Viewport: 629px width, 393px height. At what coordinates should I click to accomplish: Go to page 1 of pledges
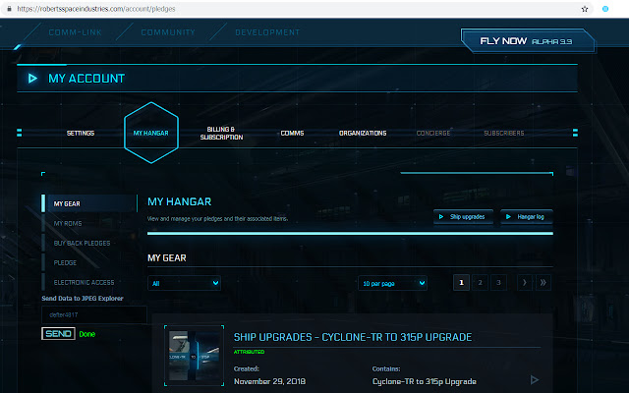point(461,283)
